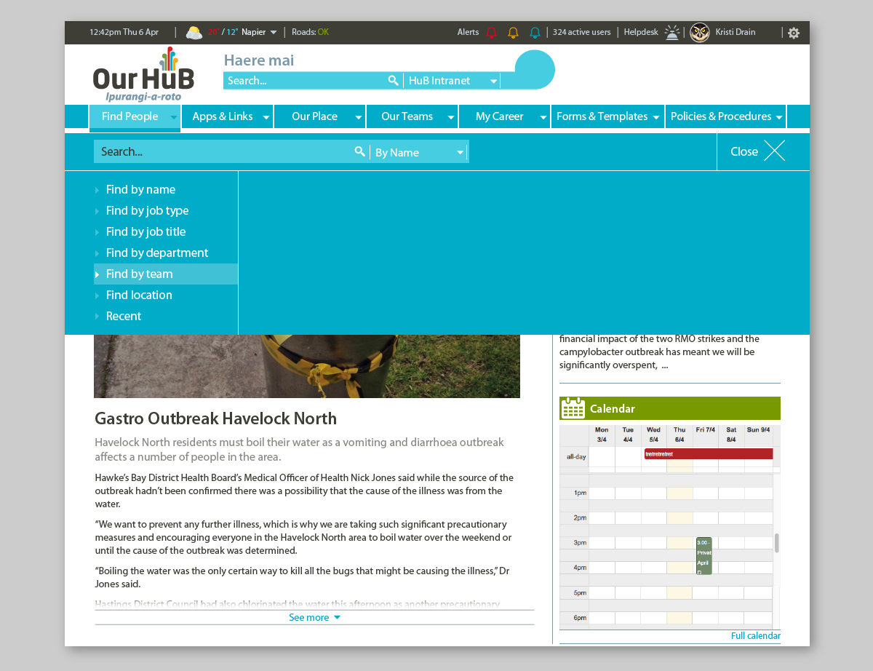Click magnifier in Find People search
Screen dimensions: 873x671
(x=359, y=151)
